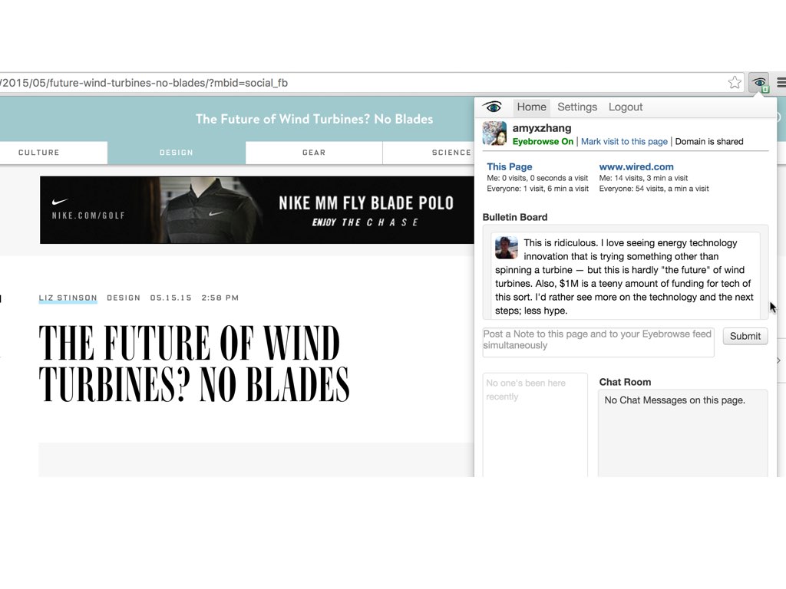
Task: Click 'Everyone: 54 visits, a min a visit' text
Action: point(654,189)
